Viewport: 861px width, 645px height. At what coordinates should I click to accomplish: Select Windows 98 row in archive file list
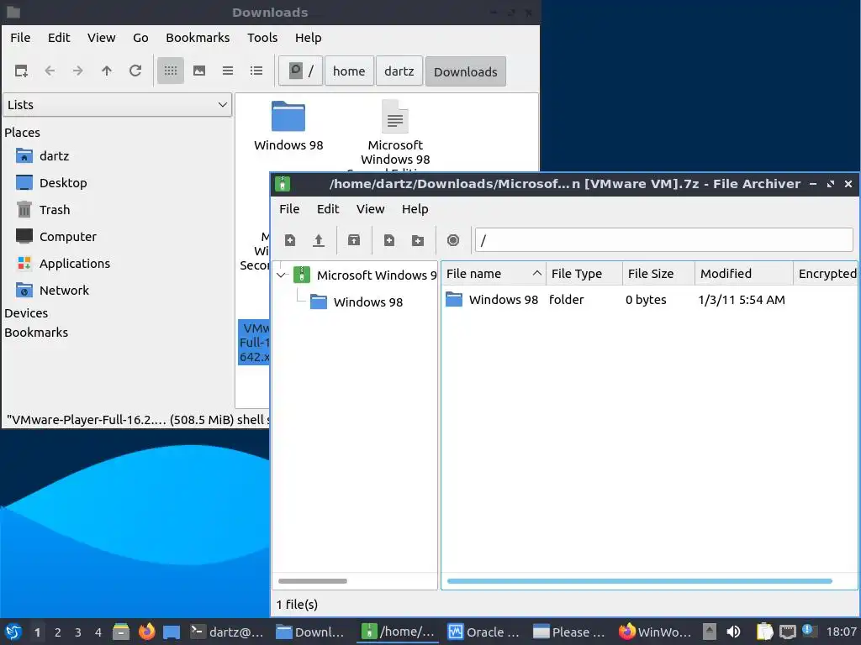click(x=649, y=300)
